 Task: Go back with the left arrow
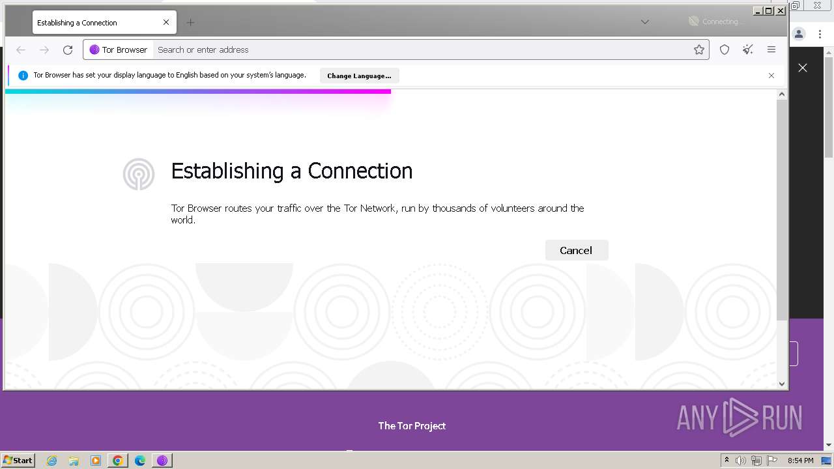pyautogui.click(x=21, y=50)
